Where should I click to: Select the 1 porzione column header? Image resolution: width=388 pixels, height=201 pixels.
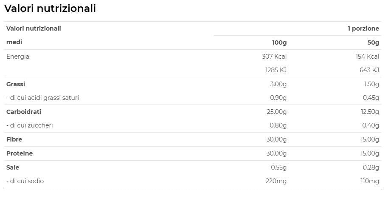[x=363, y=28]
